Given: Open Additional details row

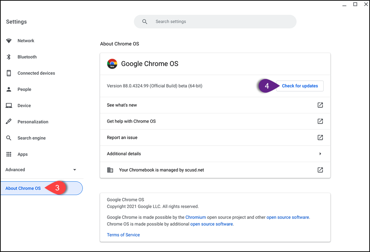Looking at the screenshot, I should [x=215, y=154].
